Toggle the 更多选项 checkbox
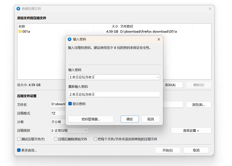The width and height of the screenshot is (232, 166). pos(19,150)
